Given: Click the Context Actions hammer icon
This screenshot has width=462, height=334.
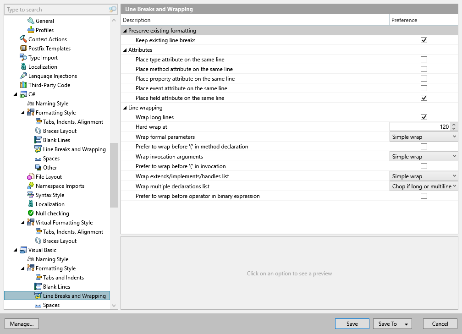Looking at the screenshot, I should (23, 39).
